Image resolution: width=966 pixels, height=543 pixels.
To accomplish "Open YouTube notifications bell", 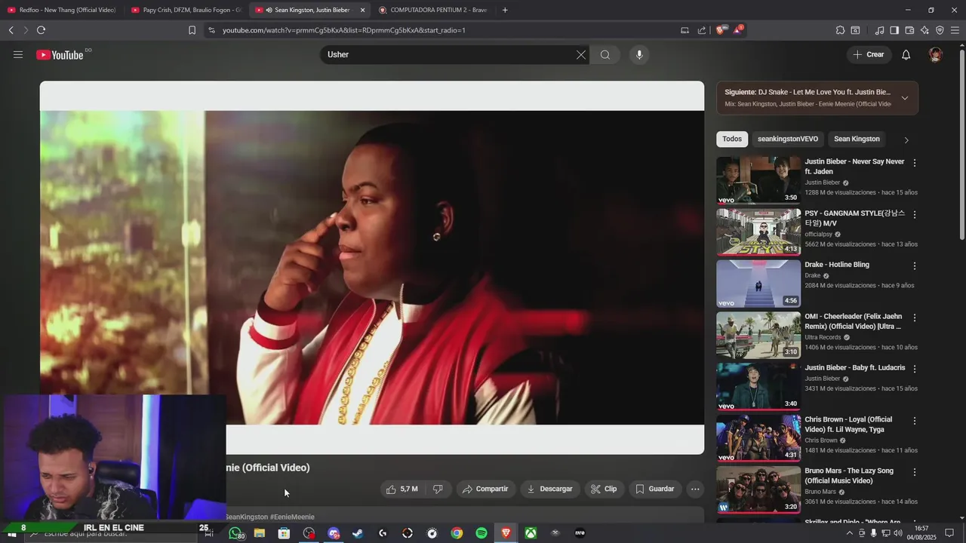I will pyautogui.click(x=906, y=54).
